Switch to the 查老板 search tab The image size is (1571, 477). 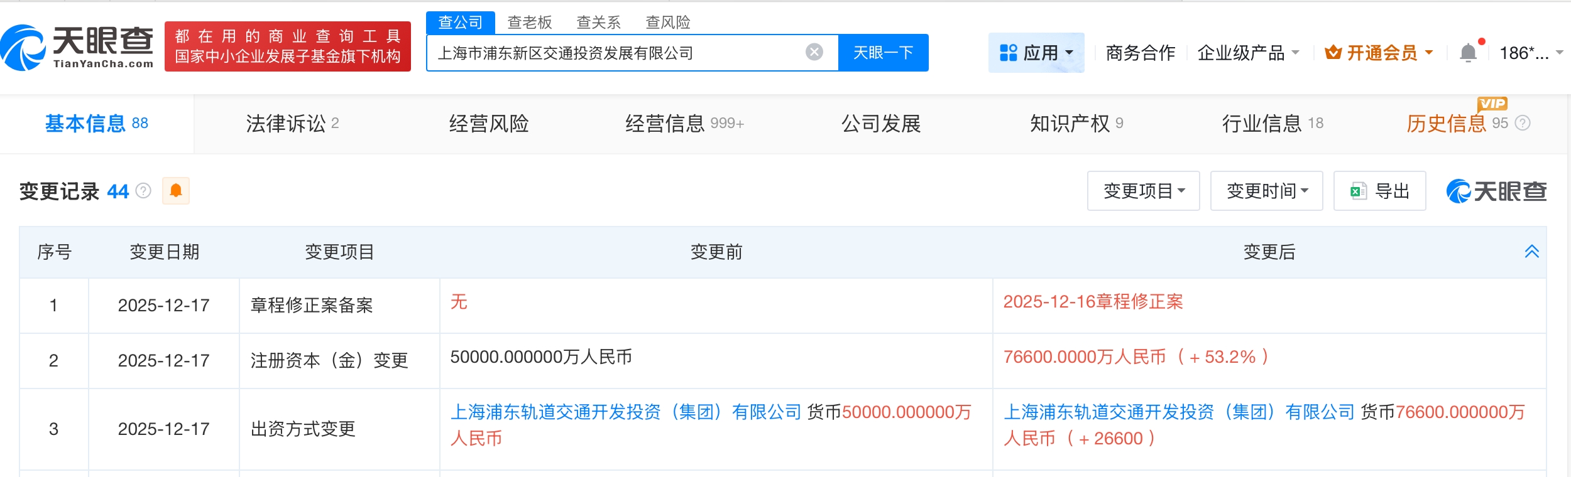click(x=529, y=23)
